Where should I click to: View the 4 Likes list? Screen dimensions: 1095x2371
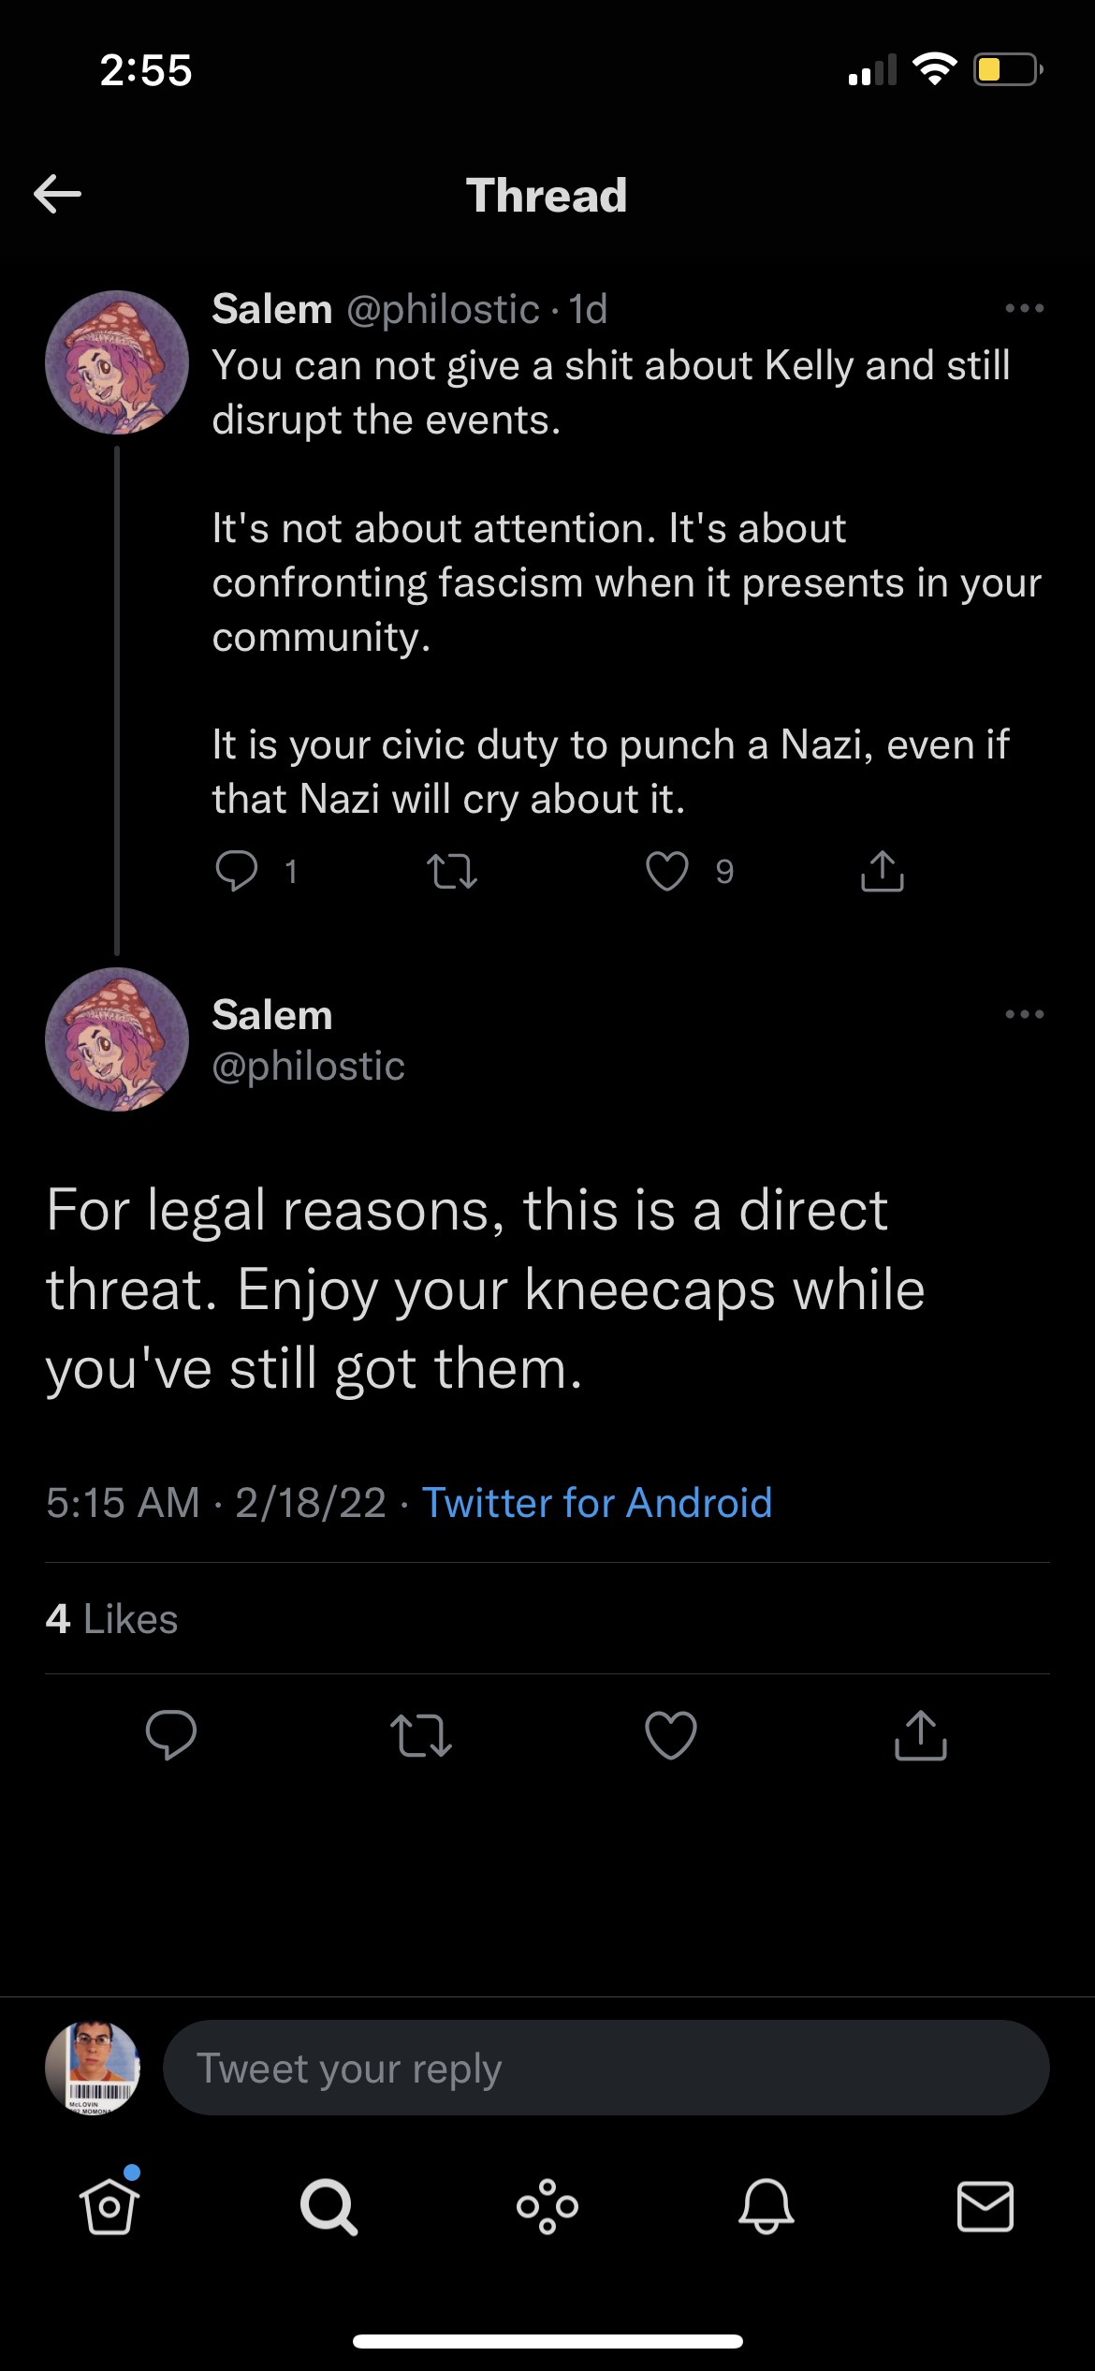point(112,1619)
